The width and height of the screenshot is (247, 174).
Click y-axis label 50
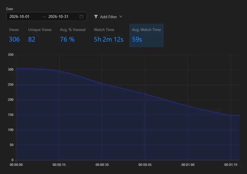click(11, 145)
